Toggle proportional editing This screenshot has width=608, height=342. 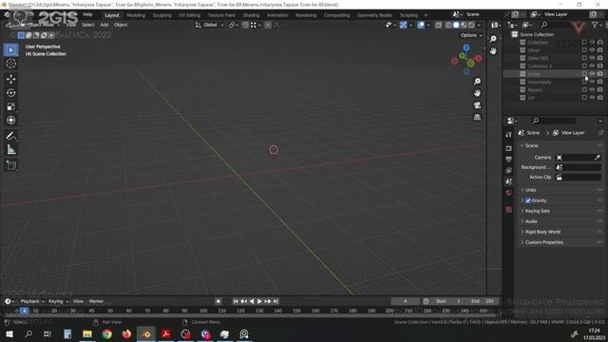(x=268, y=25)
